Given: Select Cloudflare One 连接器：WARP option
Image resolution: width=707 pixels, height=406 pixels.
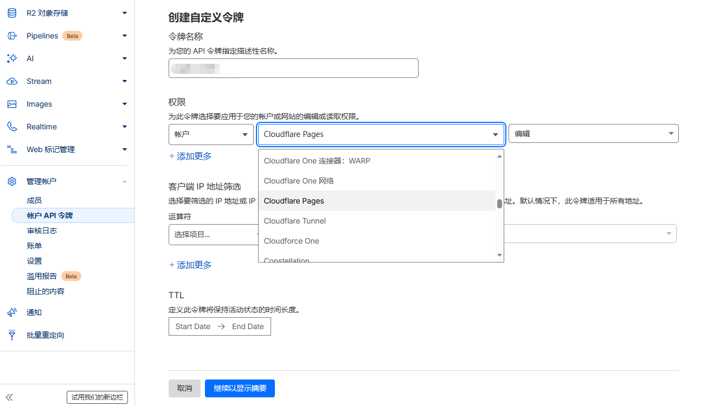Looking at the screenshot, I should tap(377, 161).
